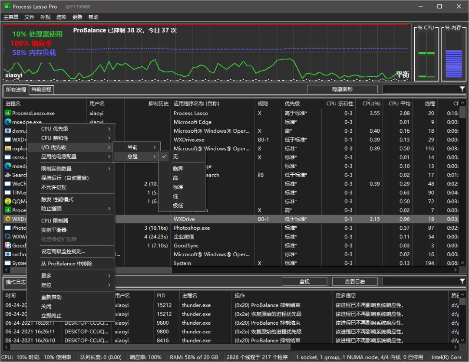
Task: Click the filter funnel icon above process list
Action: [462, 89]
